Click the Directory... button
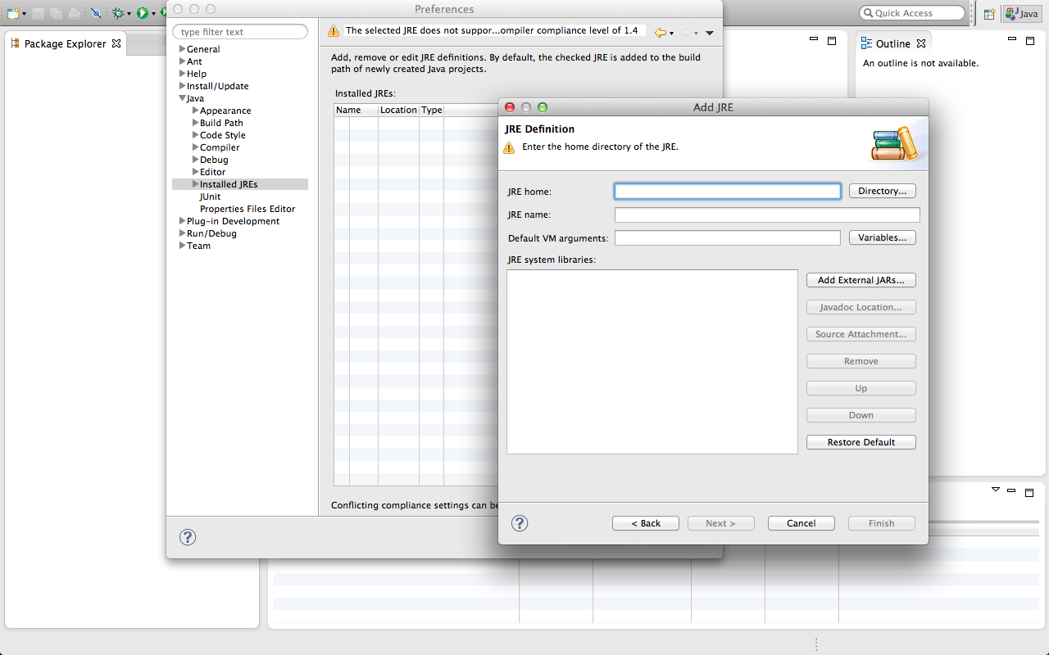Screen dimensions: 1049x655 pyautogui.click(x=882, y=191)
